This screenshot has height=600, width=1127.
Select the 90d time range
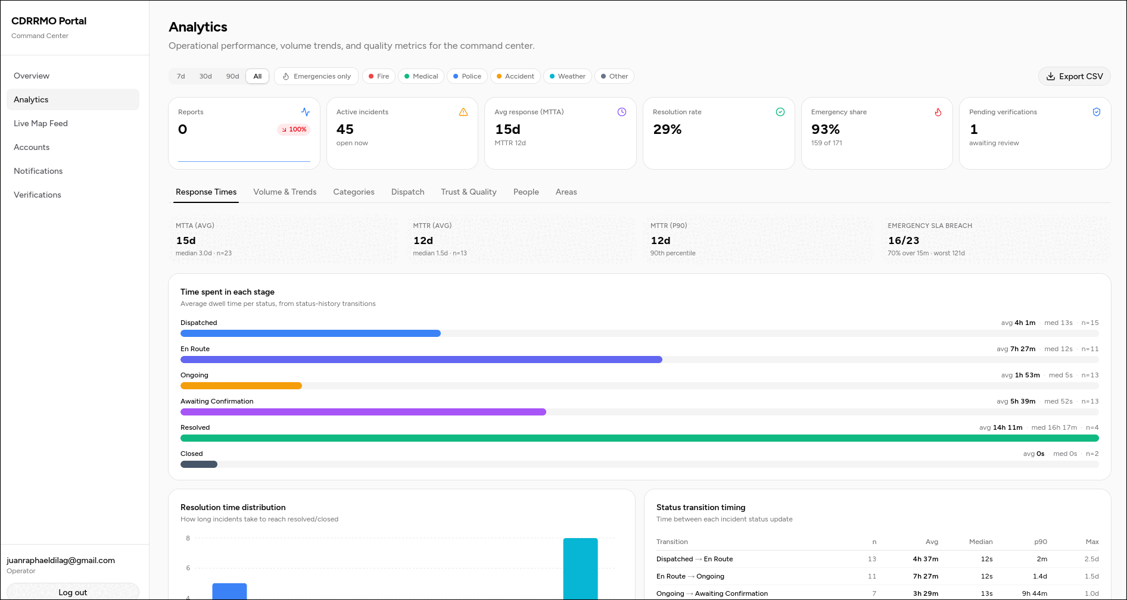point(233,76)
